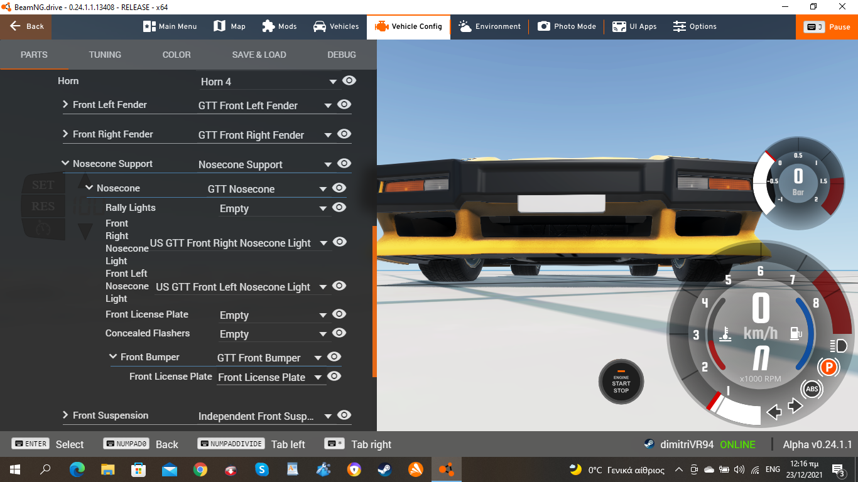Click the orange Pause button
The height and width of the screenshot is (482, 858).
827,26
